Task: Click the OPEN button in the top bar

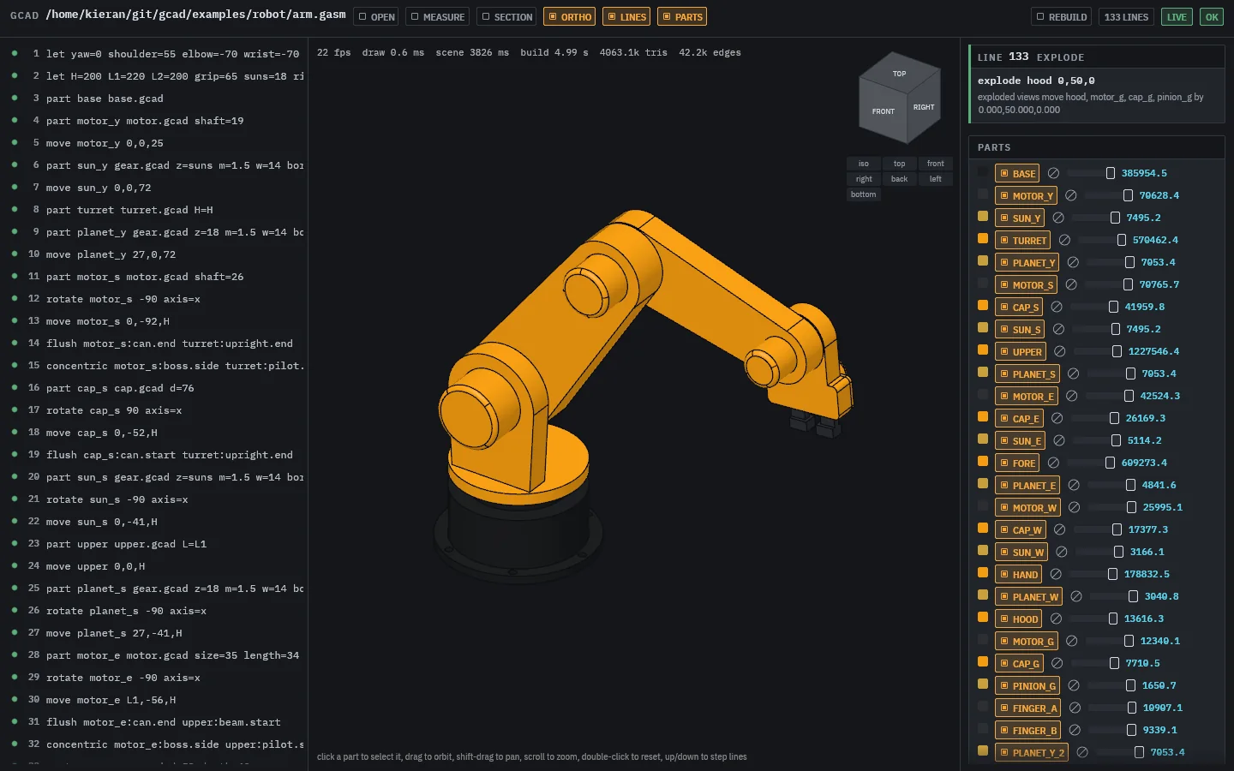Action: click(x=376, y=17)
